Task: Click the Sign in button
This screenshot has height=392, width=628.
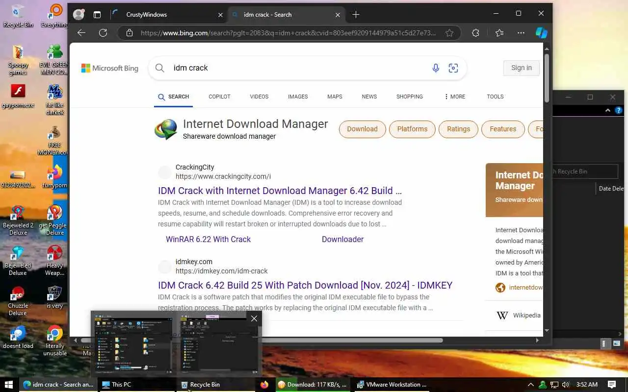Action: (x=521, y=68)
